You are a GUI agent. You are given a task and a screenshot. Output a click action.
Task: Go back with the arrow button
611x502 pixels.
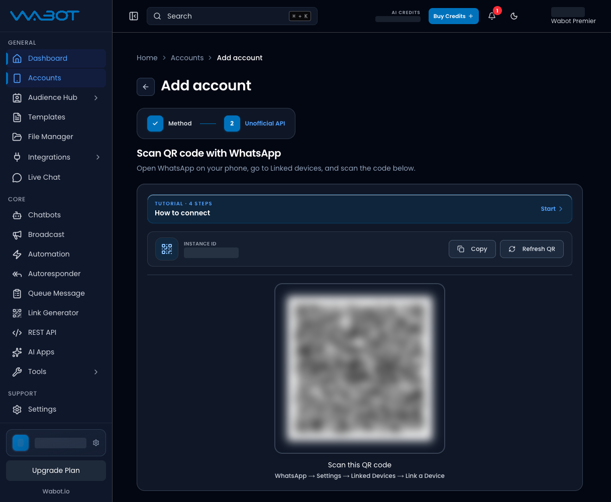coord(146,87)
